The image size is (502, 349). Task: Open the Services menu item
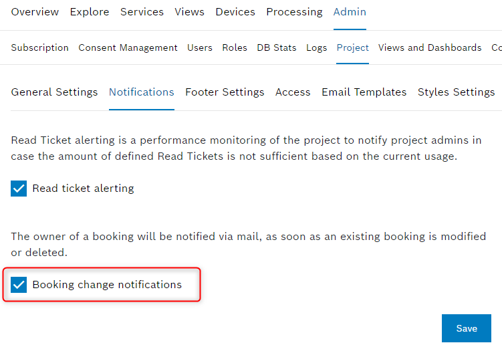click(x=142, y=12)
